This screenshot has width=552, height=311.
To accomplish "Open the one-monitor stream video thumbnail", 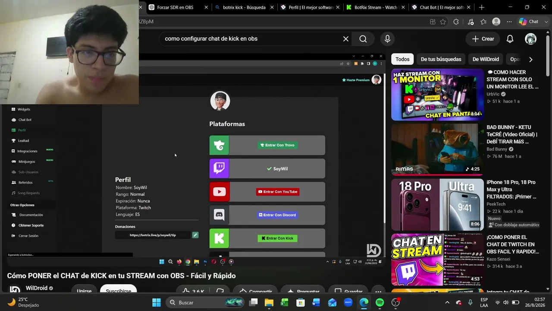I will point(437,95).
